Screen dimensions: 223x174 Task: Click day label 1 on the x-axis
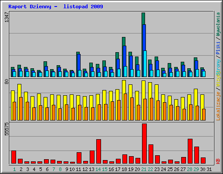14,169
